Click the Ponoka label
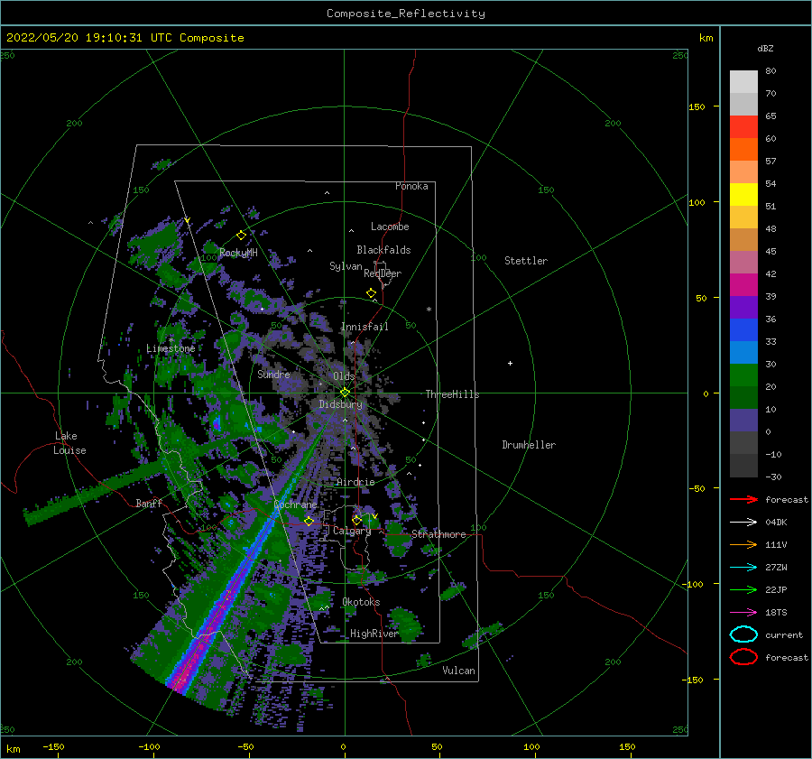The height and width of the screenshot is (759, 812). coord(411,186)
